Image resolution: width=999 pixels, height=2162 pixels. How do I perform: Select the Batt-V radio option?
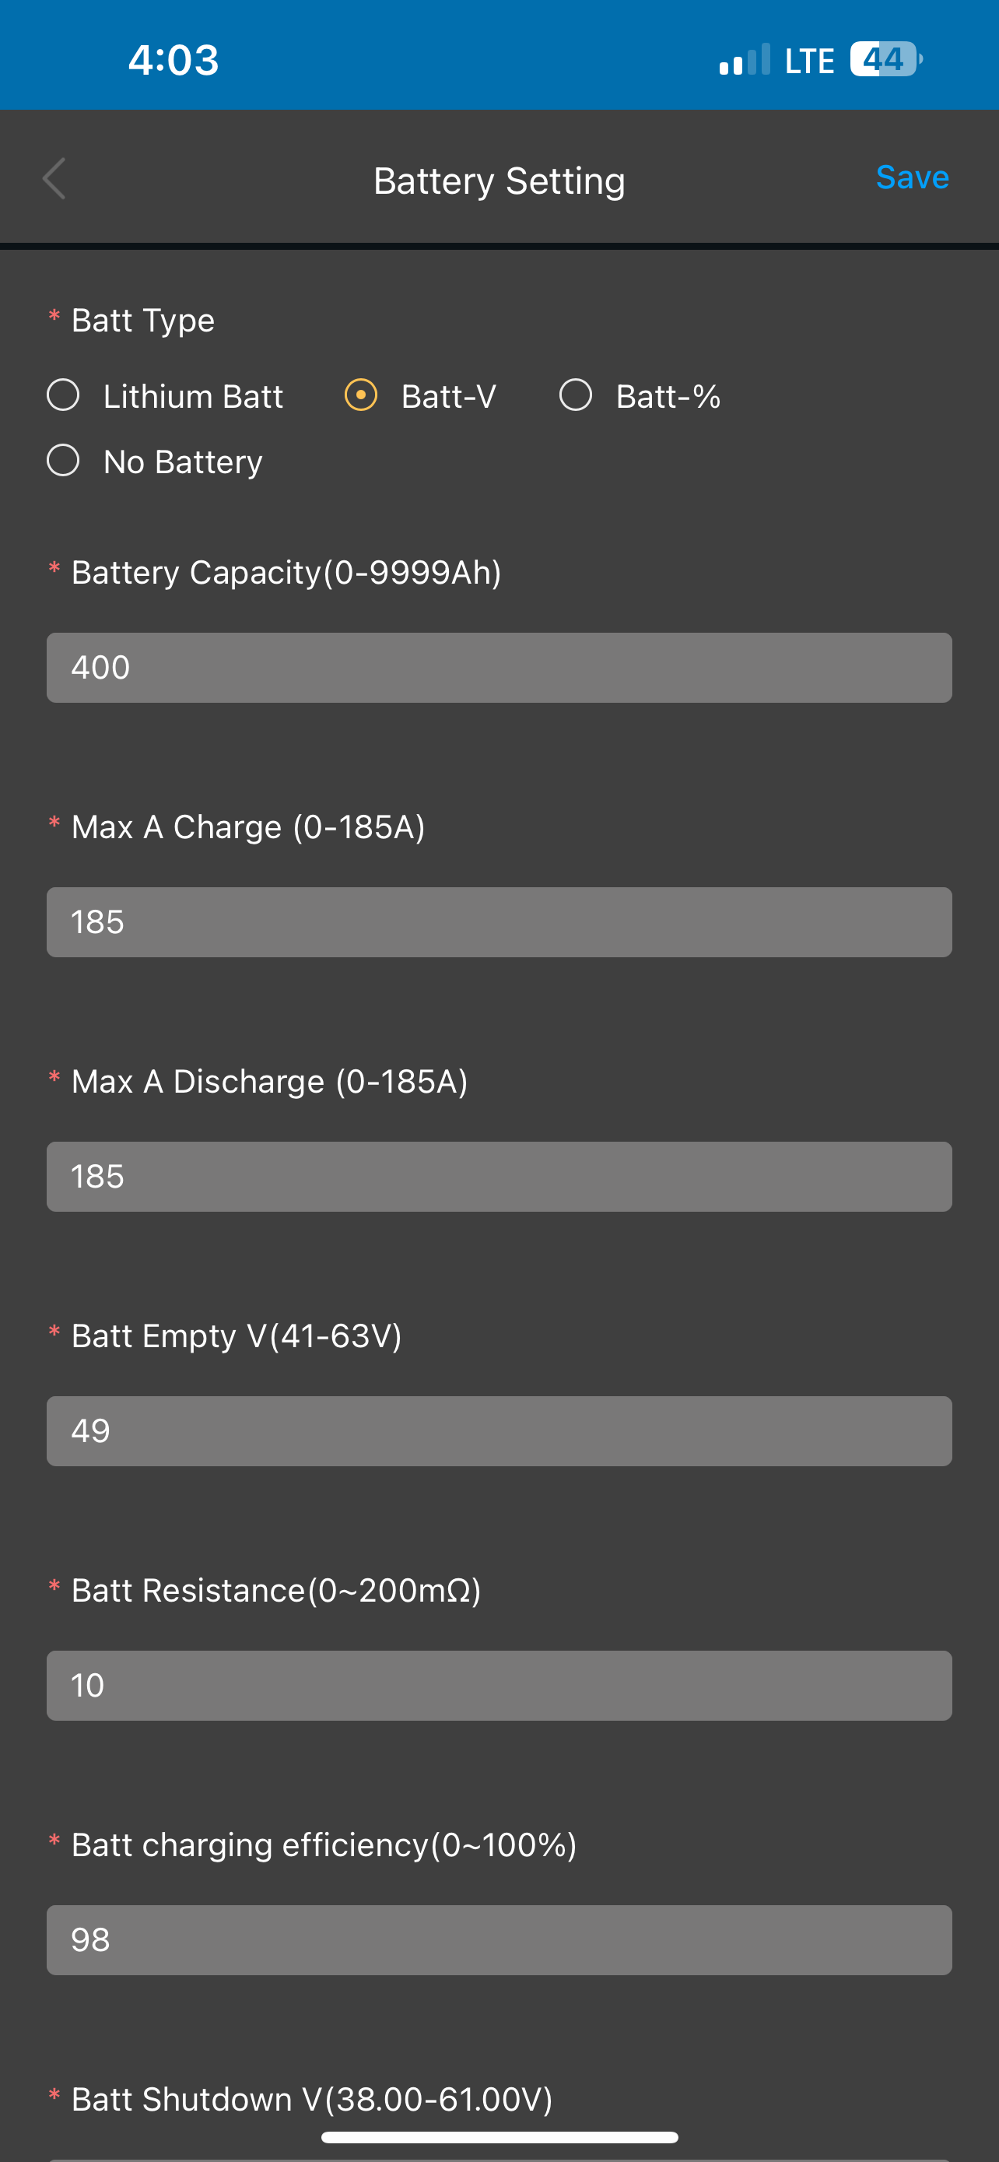(x=420, y=396)
